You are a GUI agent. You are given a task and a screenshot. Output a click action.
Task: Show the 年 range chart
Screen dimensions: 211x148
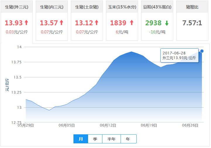point(128,139)
